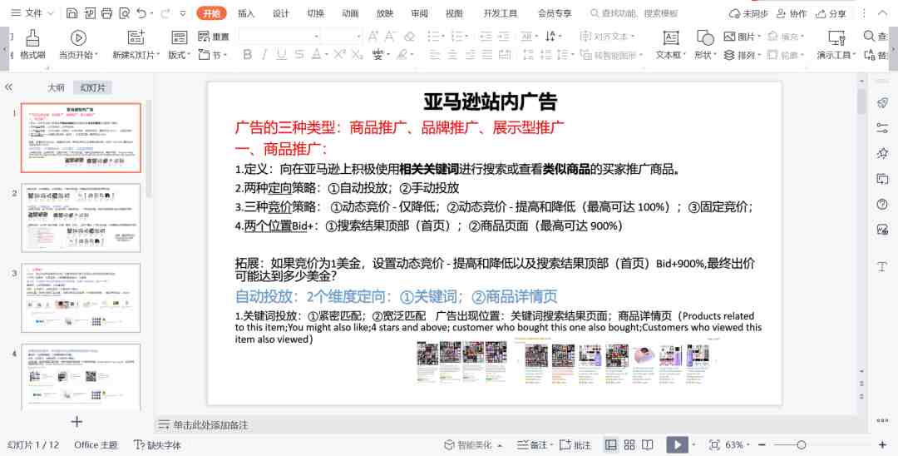Screen dimensions: 898x456
Task: Add a new slide (新建幻灯片)
Action: tap(136, 45)
